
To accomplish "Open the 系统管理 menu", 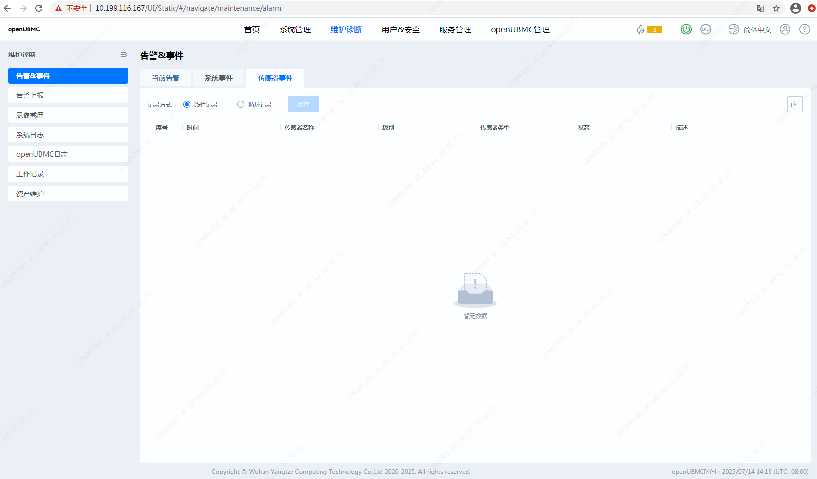I will (295, 29).
